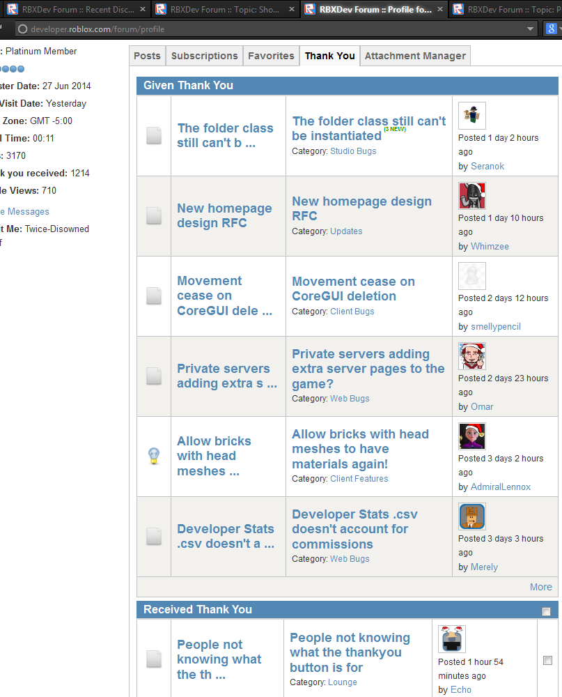Image resolution: width=562 pixels, height=697 pixels.
Task: Open Whimzee's avatar thumbnail
Action: [x=471, y=196]
